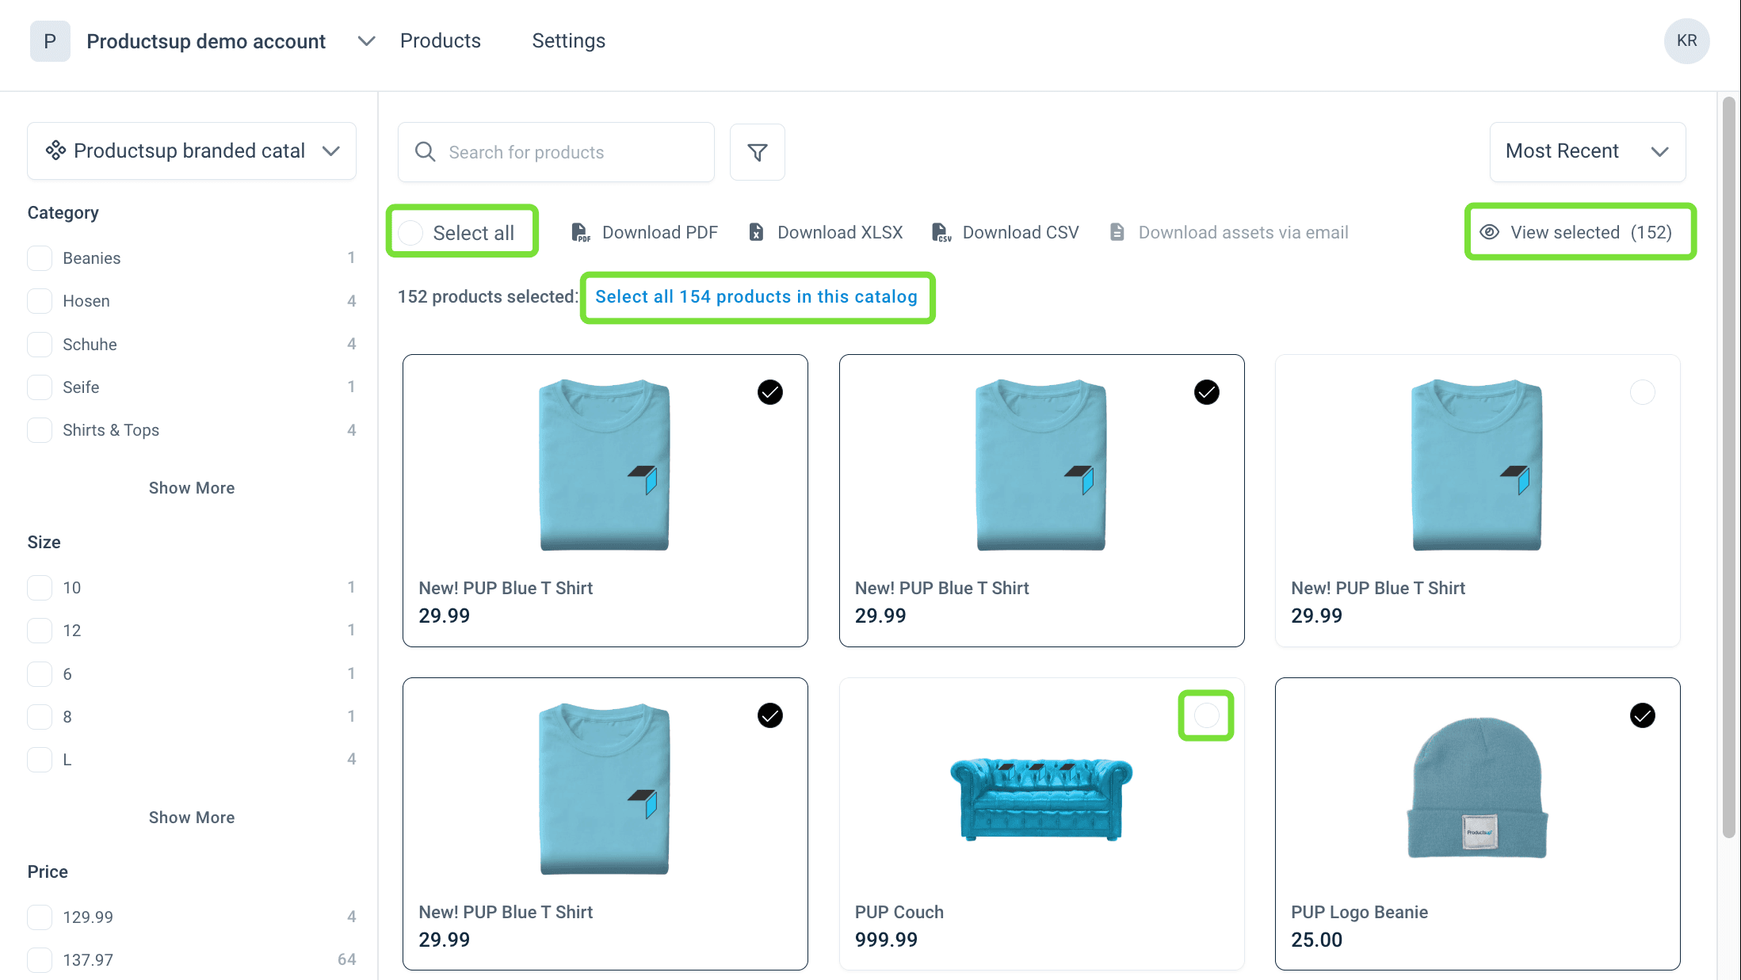Click the Download XLSX label
Image resolution: width=1741 pixels, height=980 pixels.
tap(840, 232)
